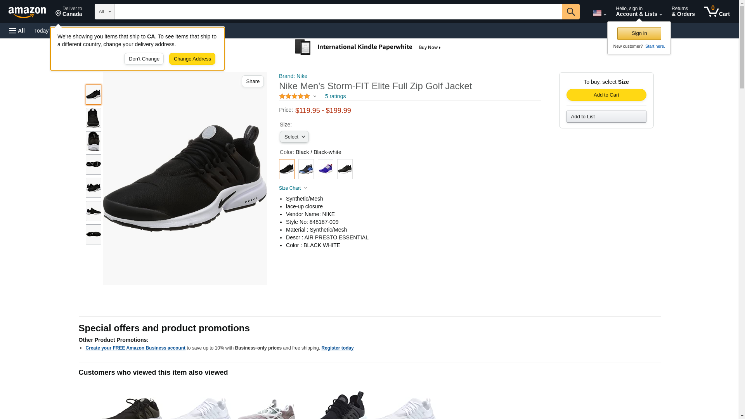Select the purple shoe color swatch

(x=325, y=169)
